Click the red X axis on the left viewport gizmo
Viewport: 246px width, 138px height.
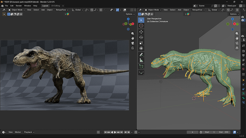pyautogui.click(x=133, y=24)
